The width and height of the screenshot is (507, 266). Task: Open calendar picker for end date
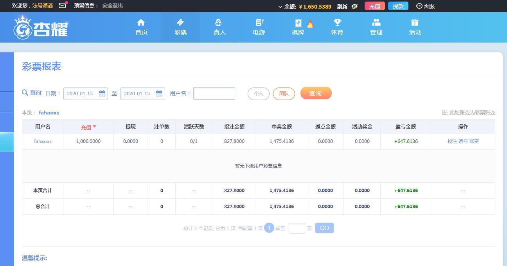[x=159, y=93]
